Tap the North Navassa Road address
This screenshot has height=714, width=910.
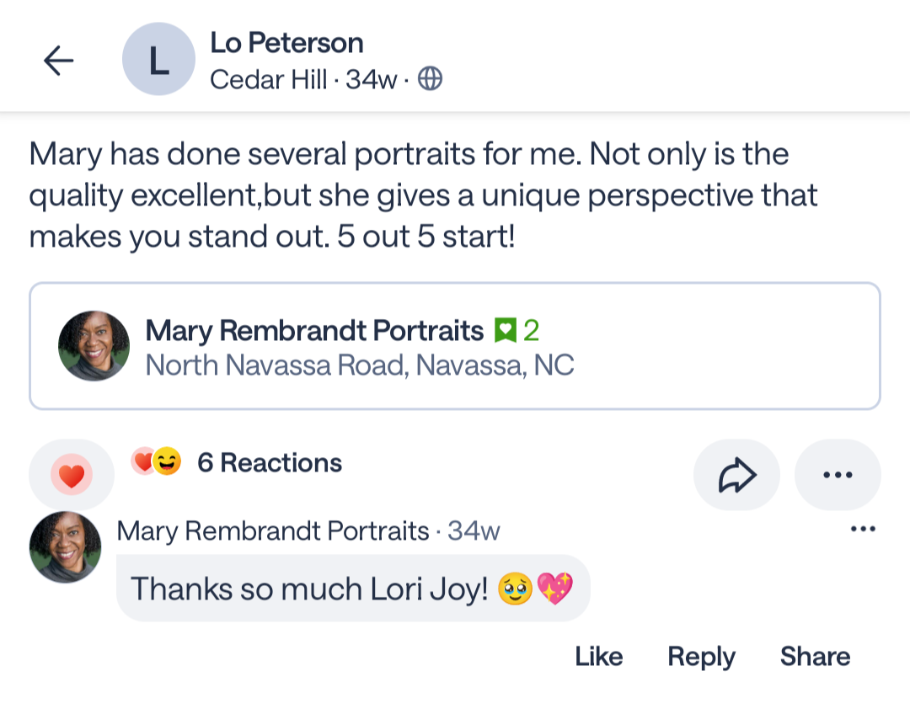coord(360,365)
